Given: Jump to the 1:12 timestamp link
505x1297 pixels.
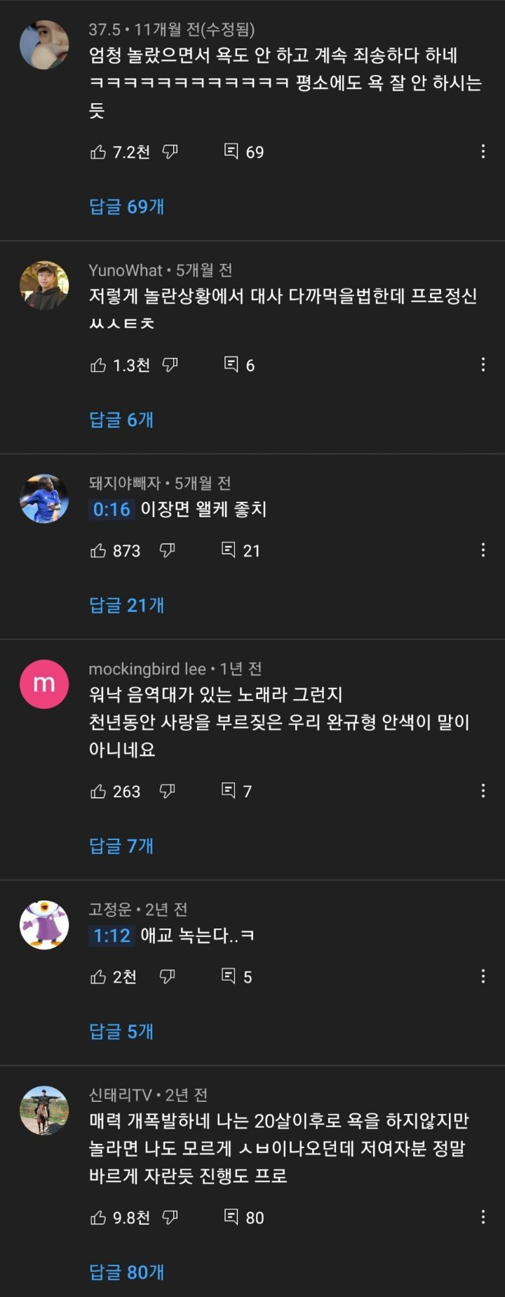Looking at the screenshot, I should coord(112,935).
